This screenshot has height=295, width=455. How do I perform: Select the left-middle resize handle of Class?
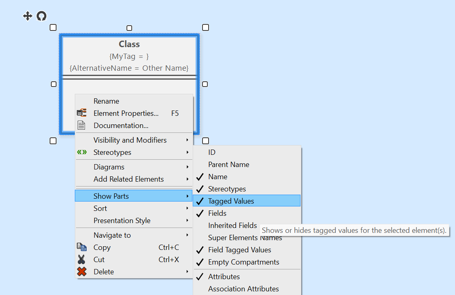click(54, 84)
